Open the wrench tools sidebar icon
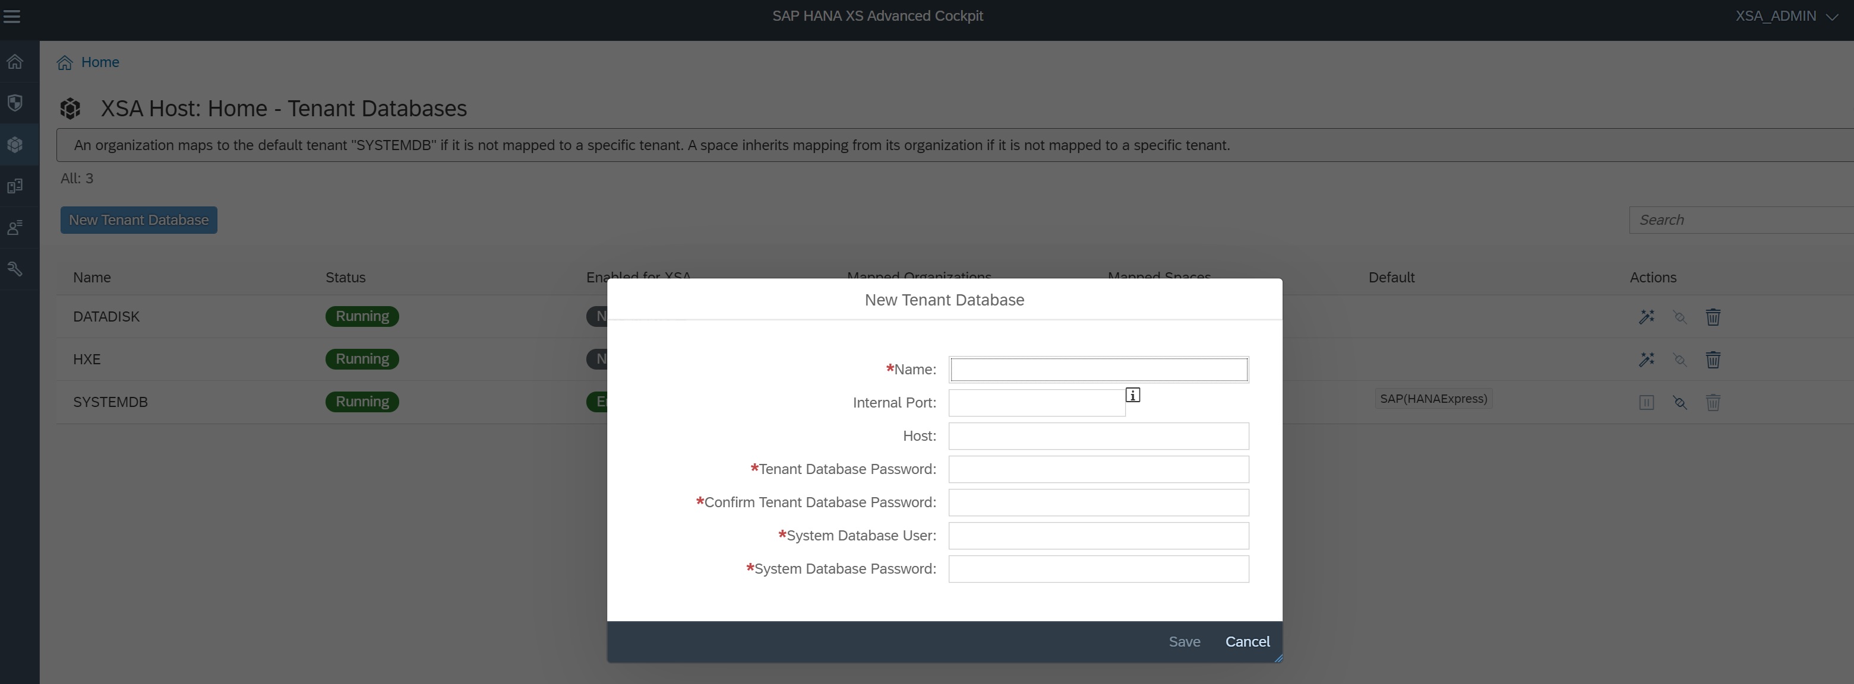 [x=15, y=269]
